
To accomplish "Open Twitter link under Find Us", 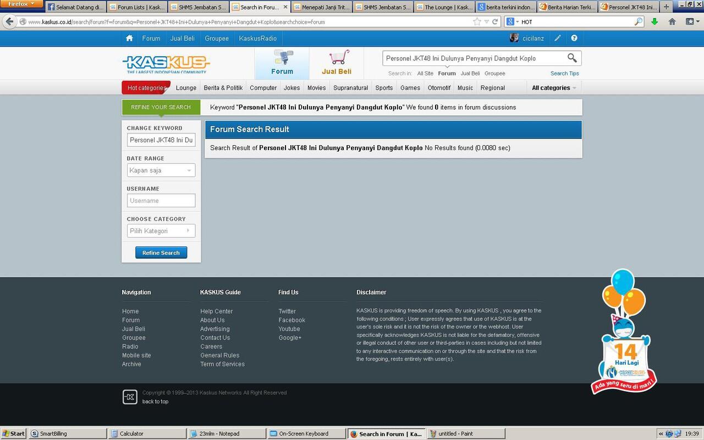I will (287, 311).
